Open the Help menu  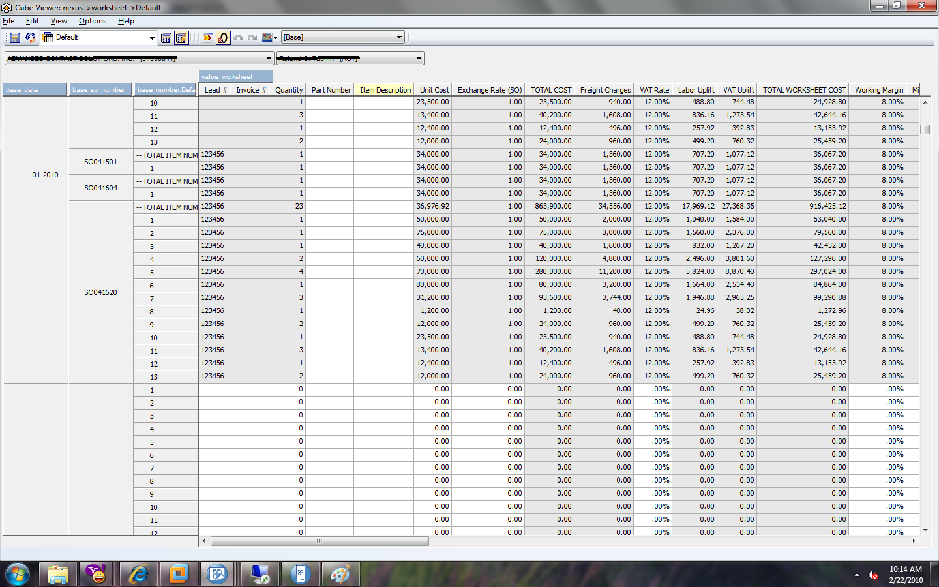126,21
